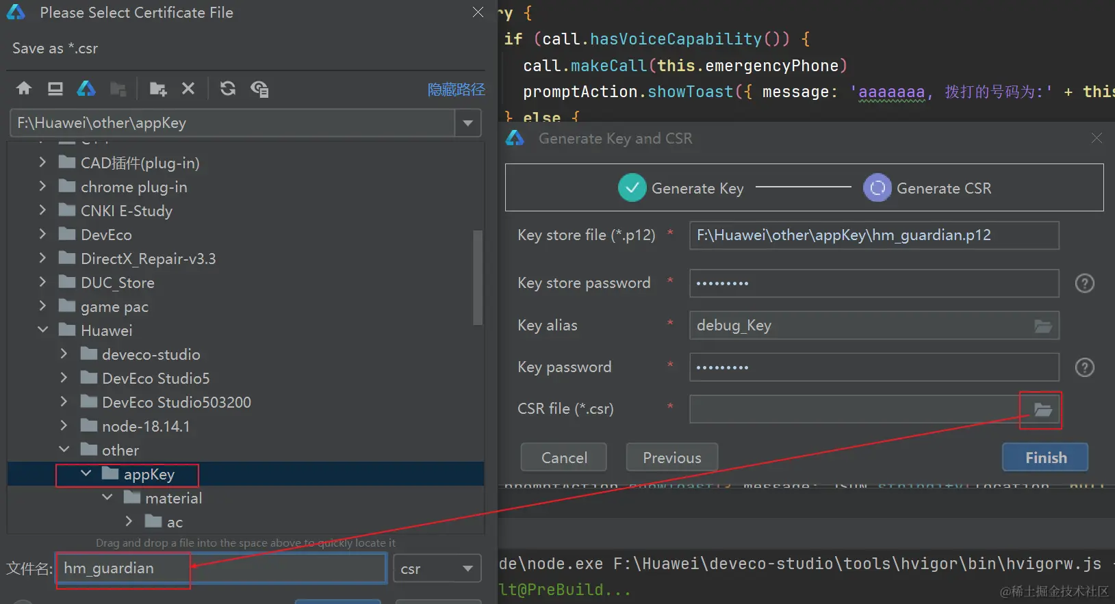Collapse the other folder
The height and width of the screenshot is (604, 1115).
[x=64, y=449]
